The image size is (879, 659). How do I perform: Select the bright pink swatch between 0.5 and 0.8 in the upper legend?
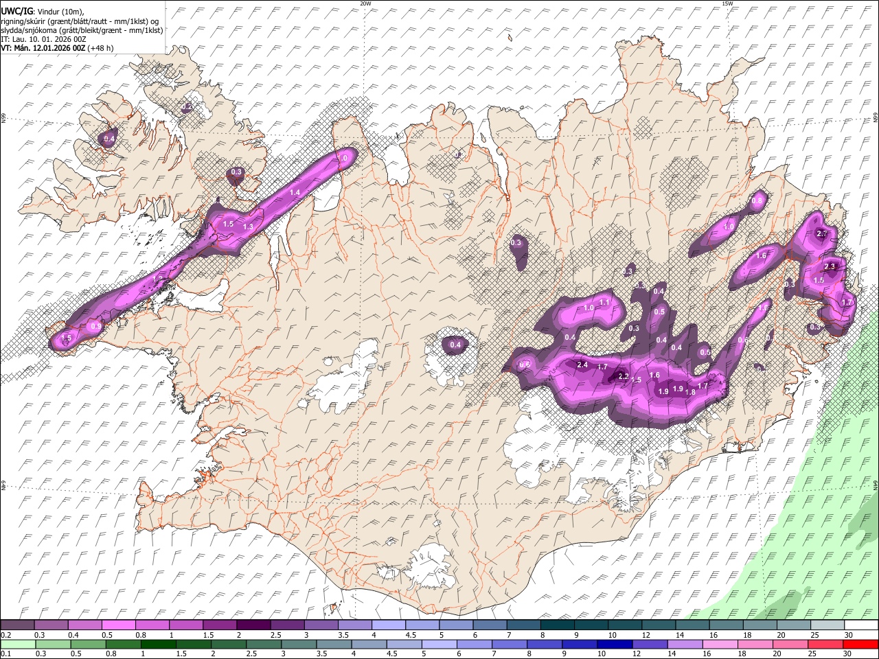118,625
